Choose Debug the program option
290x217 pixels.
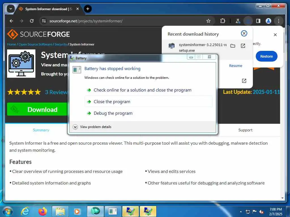click(149, 113)
